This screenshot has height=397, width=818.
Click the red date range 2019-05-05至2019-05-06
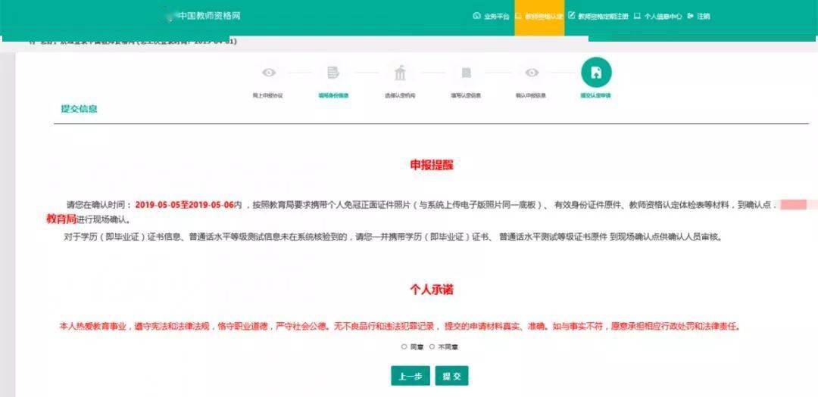point(185,205)
